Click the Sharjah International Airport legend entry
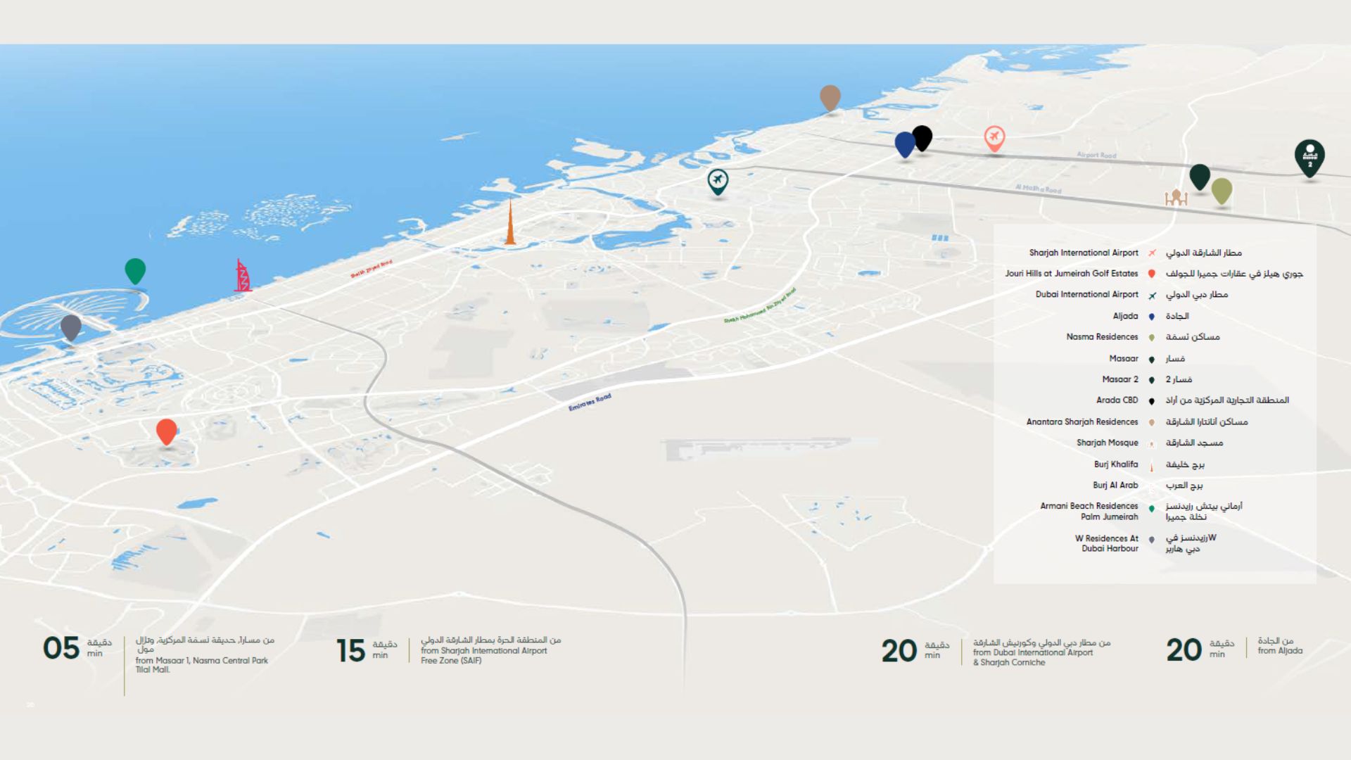1351x760 pixels. (1083, 253)
